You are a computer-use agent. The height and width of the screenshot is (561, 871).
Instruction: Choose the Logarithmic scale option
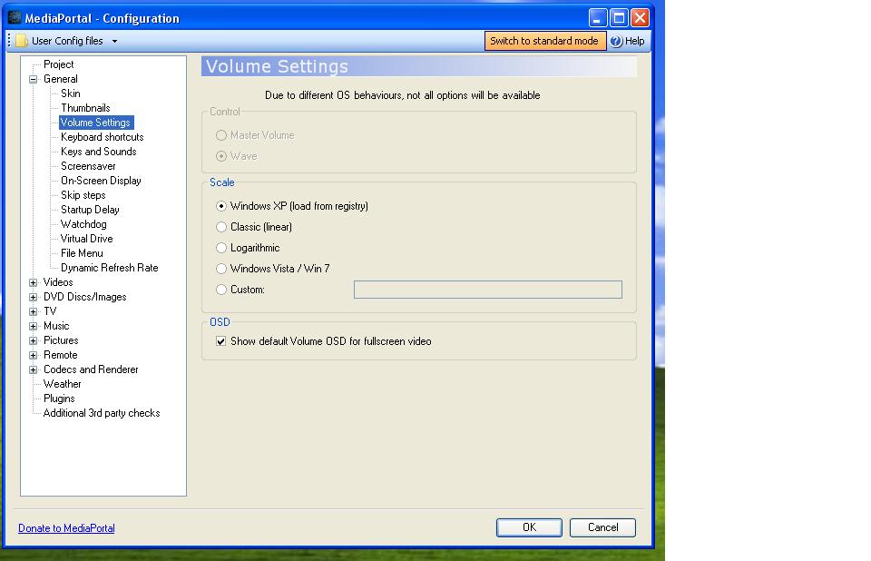(221, 248)
